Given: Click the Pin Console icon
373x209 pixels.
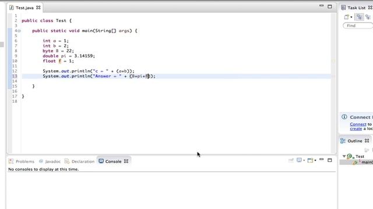Looking at the screenshot, I should pyautogui.click(x=291, y=160).
